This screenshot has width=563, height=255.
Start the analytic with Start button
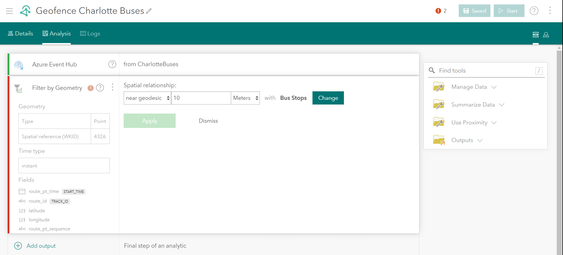509,11
